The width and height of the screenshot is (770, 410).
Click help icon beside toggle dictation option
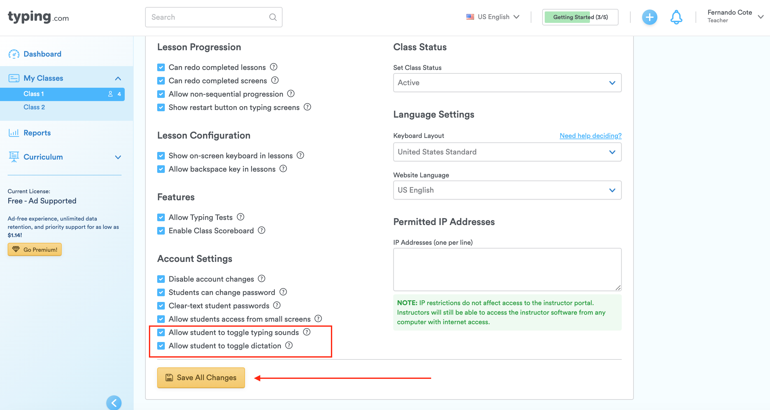[289, 345]
